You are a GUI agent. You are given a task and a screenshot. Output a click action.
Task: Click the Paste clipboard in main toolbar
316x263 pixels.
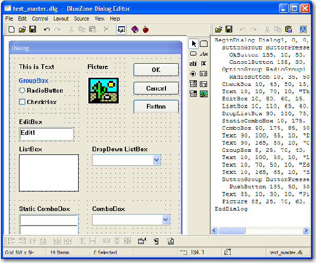pos(92,29)
